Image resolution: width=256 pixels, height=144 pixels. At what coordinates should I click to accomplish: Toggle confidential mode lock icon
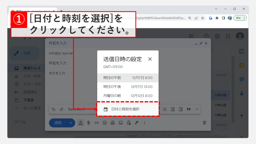(x=129, y=123)
